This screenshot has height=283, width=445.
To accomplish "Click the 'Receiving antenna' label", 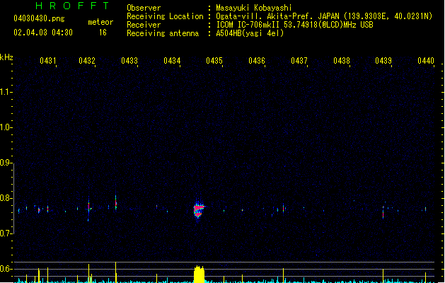I will (x=163, y=33).
